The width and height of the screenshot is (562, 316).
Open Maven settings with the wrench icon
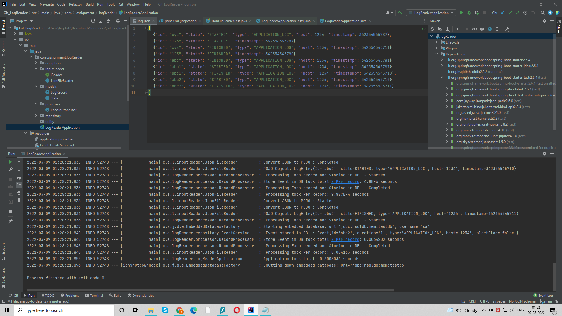click(x=507, y=29)
